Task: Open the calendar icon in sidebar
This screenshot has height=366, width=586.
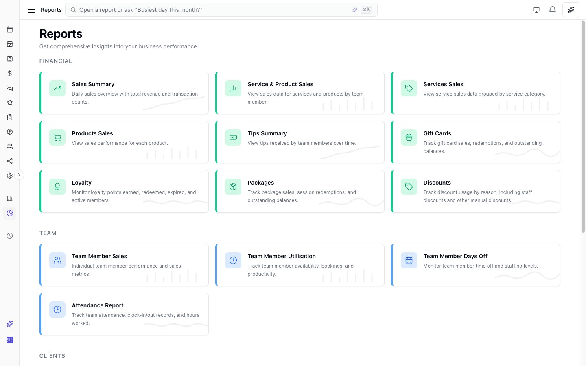Action: pyautogui.click(x=10, y=29)
